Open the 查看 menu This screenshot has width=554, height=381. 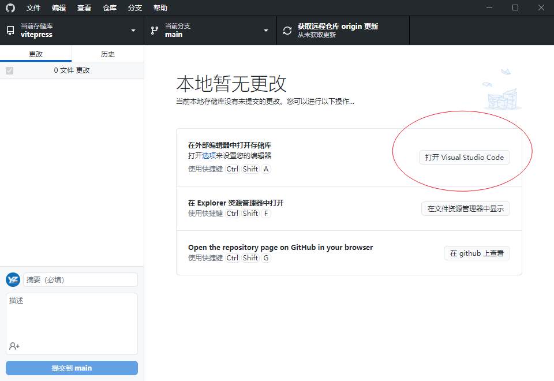click(x=84, y=8)
